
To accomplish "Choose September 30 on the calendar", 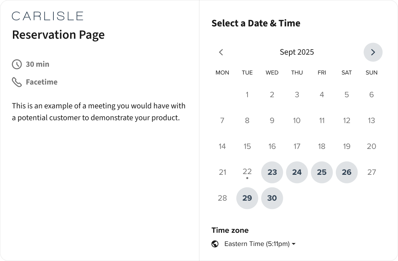I will click(x=272, y=198).
